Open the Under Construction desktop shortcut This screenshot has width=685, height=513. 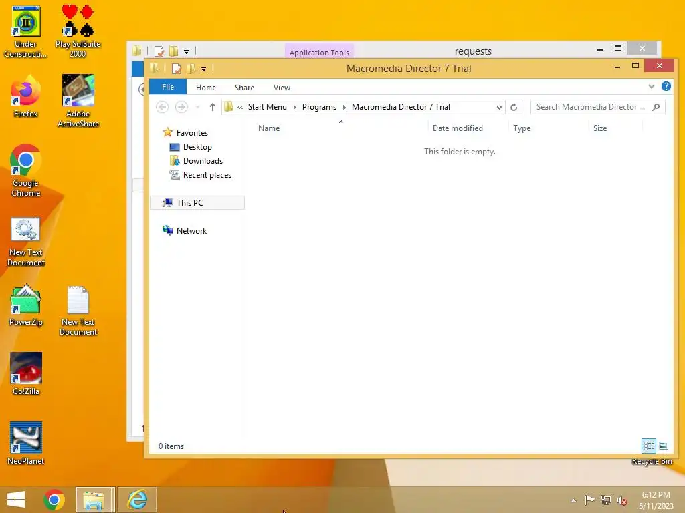click(26, 32)
